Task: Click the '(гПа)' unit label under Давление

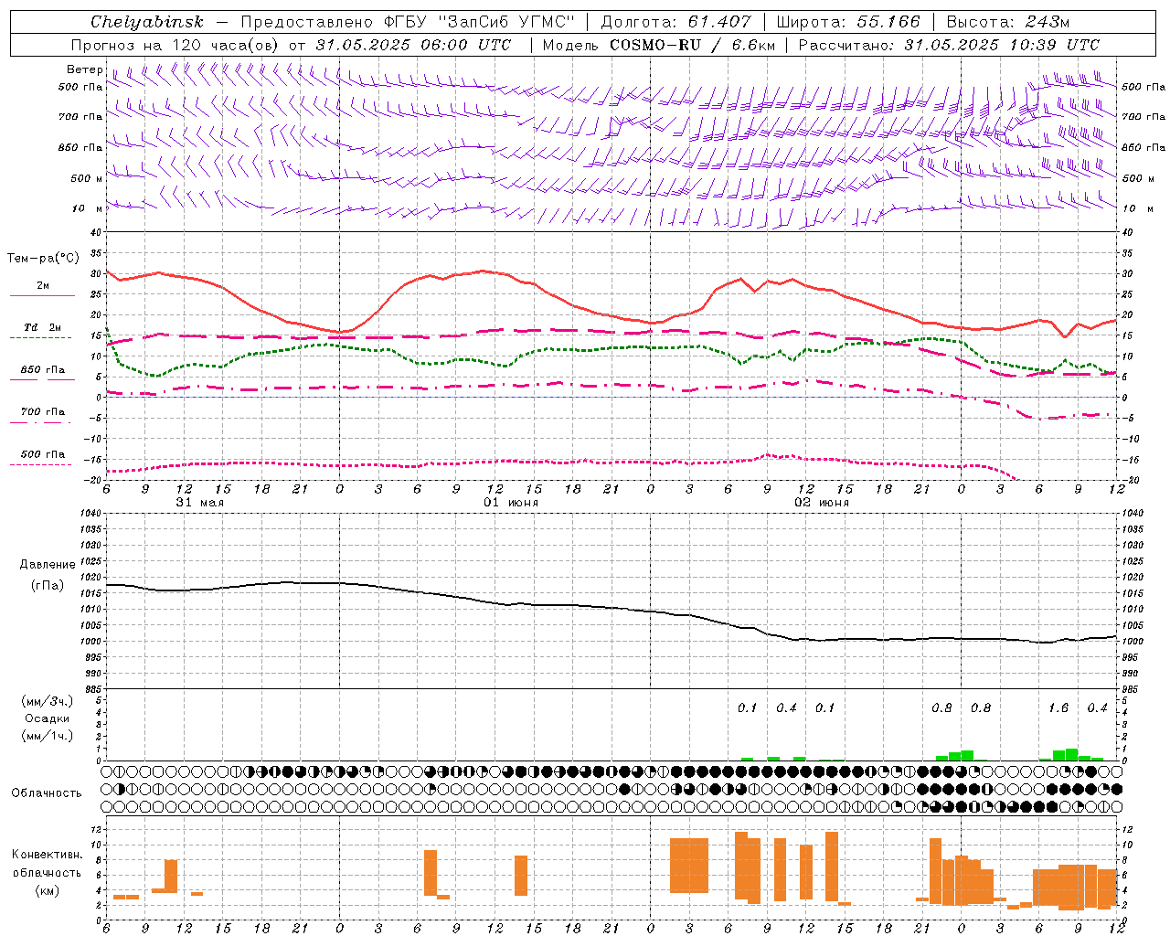Action: pos(48,585)
